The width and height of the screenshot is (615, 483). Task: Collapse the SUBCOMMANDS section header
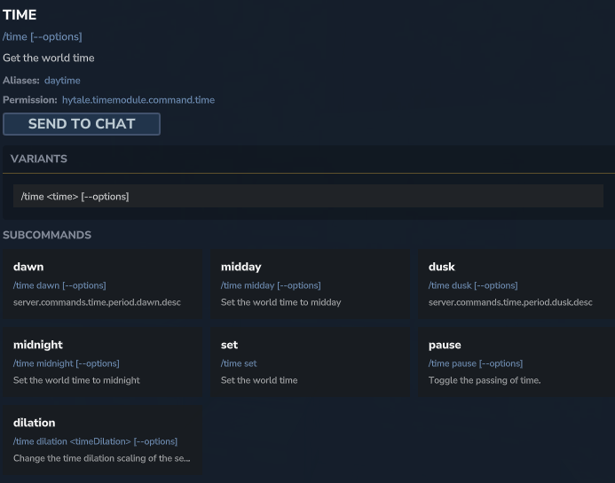pos(47,235)
